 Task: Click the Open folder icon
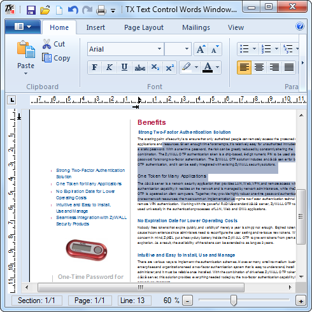coord(45,10)
